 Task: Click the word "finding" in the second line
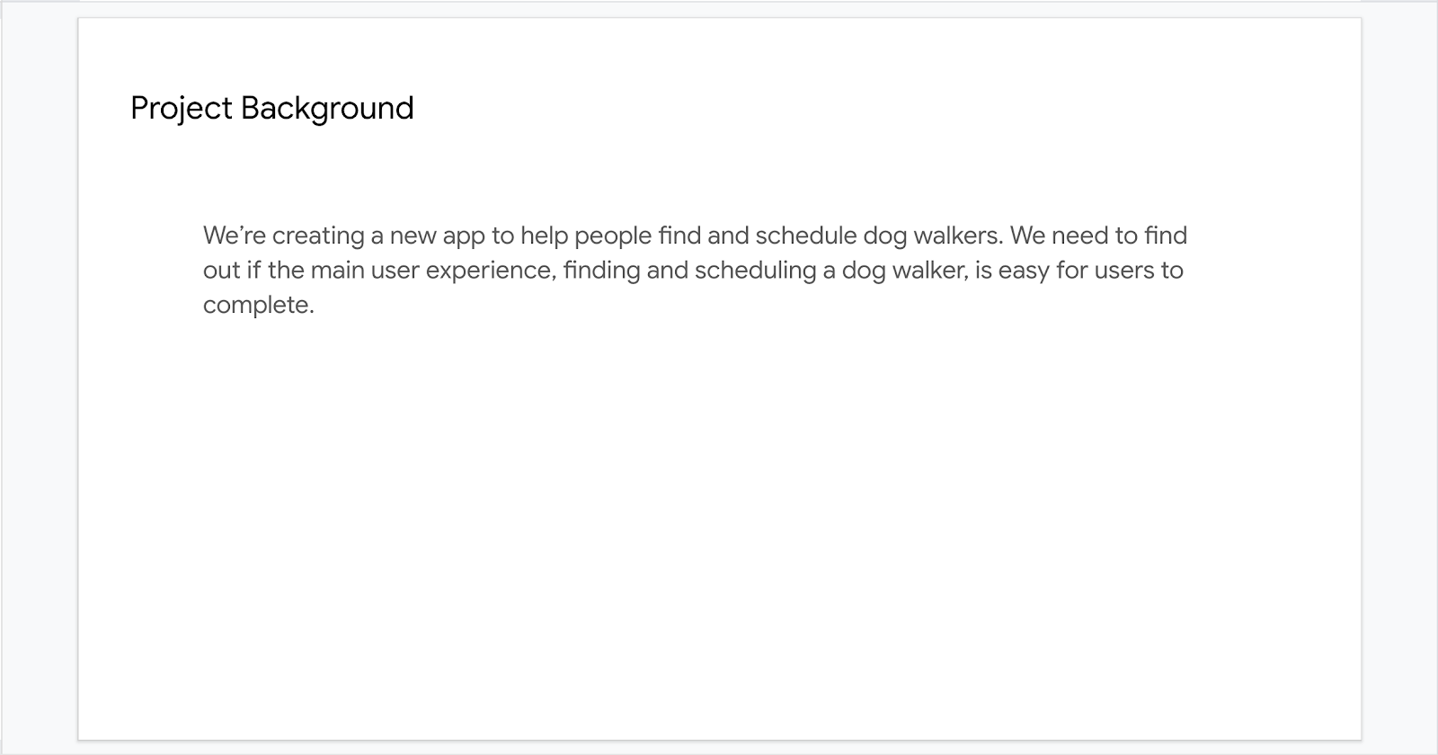pyautogui.click(x=601, y=271)
